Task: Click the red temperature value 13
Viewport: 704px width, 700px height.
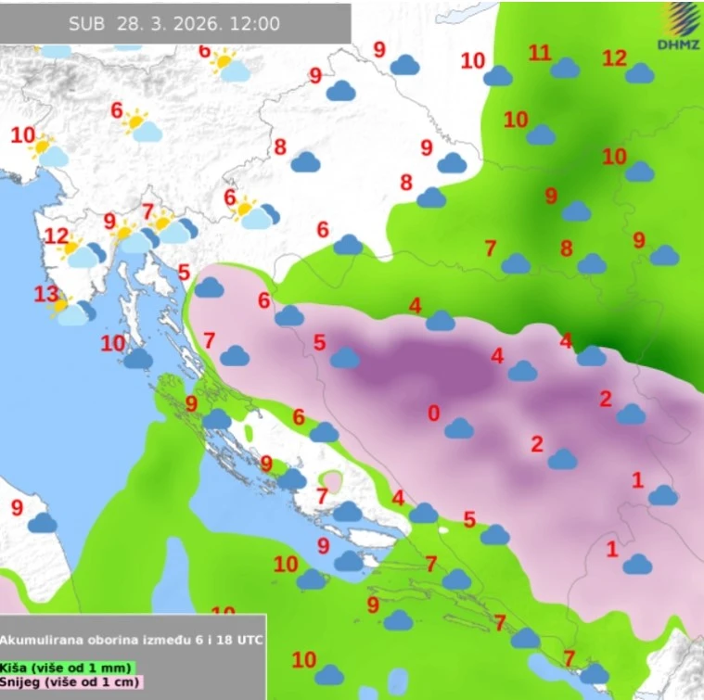Action: tap(46, 294)
